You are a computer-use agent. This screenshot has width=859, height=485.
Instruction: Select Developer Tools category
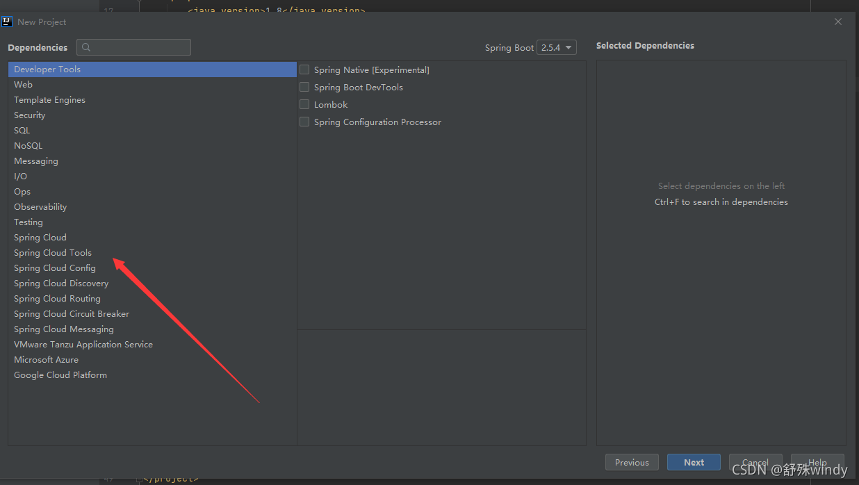point(152,69)
